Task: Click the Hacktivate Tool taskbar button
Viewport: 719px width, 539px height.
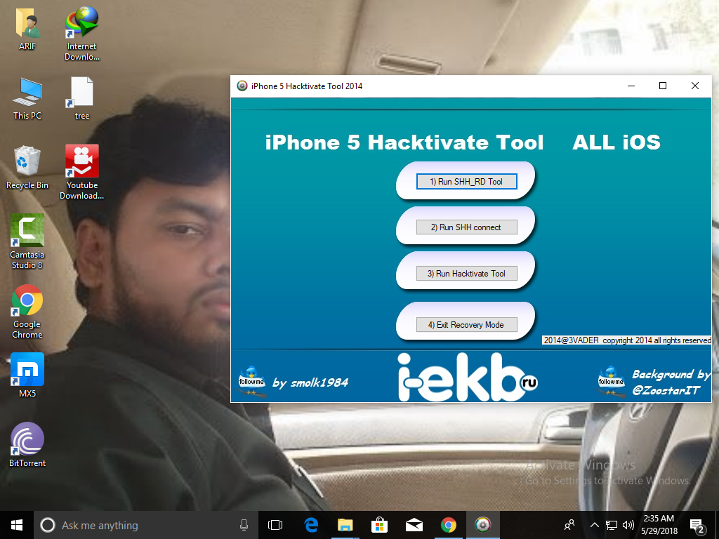Action: coord(483,525)
